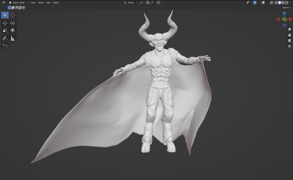293x180 pixels.
Task: Open the Object Mode dropdown
Action: (18, 3)
